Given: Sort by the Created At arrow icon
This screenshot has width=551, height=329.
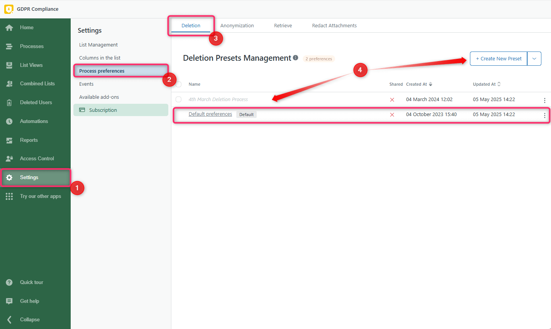Looking at the screenshot, I should click(431, 84).
